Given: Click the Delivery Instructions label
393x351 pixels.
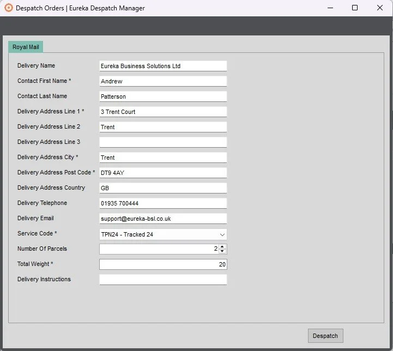Looking at the screenshot, I should 44,279.
